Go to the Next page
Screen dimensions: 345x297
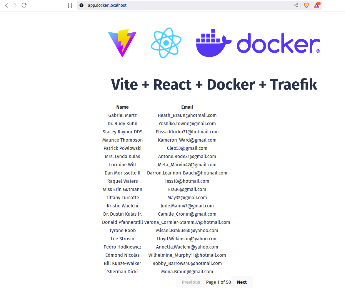coord(242,282)
